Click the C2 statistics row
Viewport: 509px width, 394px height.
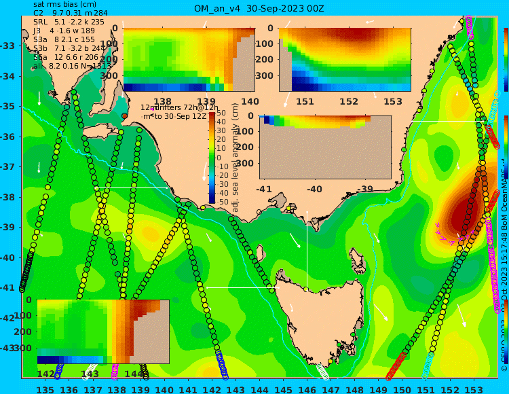click(70, 14)
